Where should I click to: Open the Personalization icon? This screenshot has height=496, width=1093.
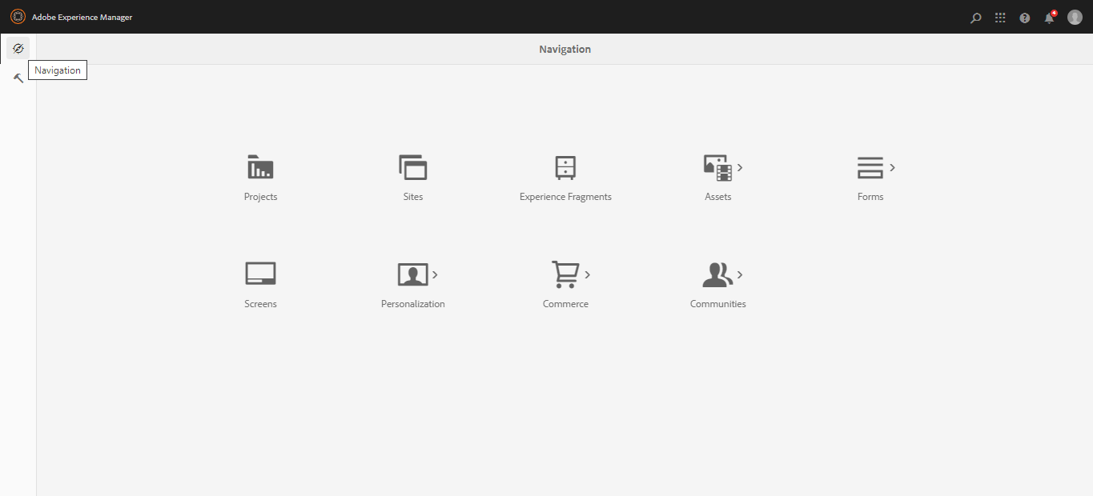coord(413,274)
